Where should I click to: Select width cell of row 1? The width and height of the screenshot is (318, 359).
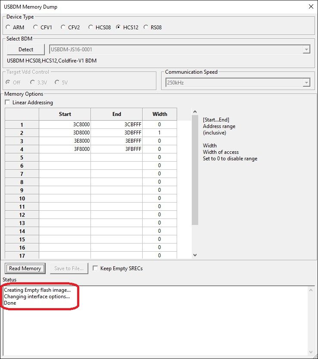(159, 125)
